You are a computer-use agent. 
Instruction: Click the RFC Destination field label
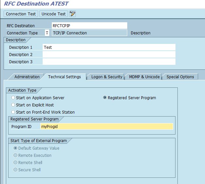pos(21,26)
